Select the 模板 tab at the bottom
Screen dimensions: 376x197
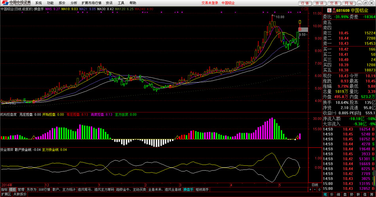13,189
